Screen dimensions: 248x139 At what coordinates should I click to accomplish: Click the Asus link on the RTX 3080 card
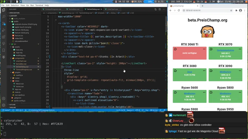click(190, 72)
